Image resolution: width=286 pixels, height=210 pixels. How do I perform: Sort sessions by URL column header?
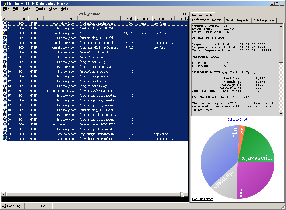pyautogui.click(x=99, y=19)
